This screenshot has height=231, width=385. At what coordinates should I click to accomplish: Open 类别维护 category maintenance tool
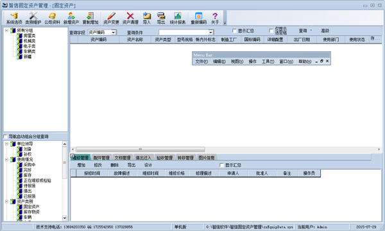coord(33,19)
